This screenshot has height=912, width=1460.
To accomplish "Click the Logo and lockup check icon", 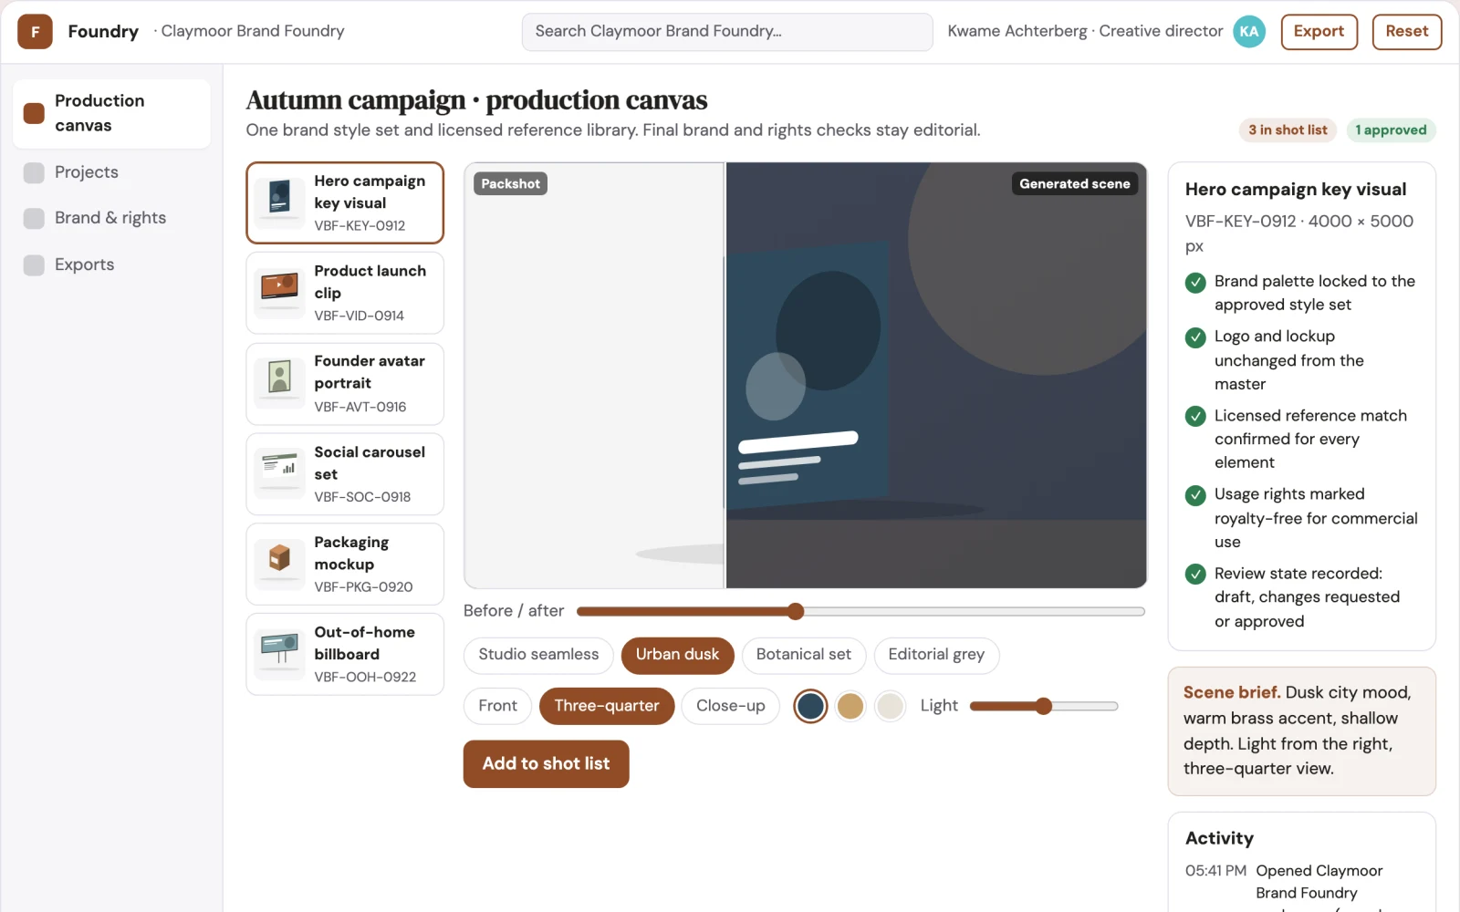I will [x=1195, y=337].
